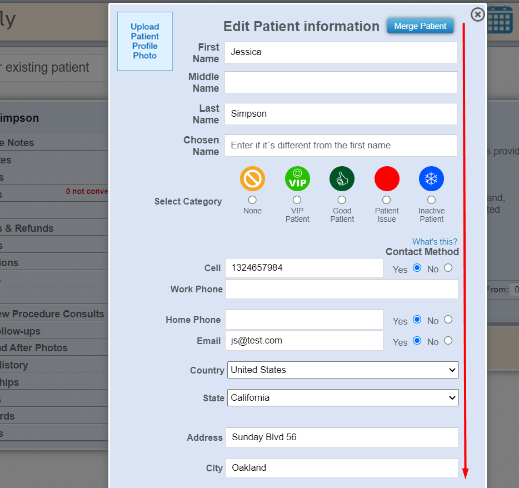Click the Good Patient thumbs-up icon
Image resolution: width=519 pixels, height=488 pixels.
click(x=342, y=178)
